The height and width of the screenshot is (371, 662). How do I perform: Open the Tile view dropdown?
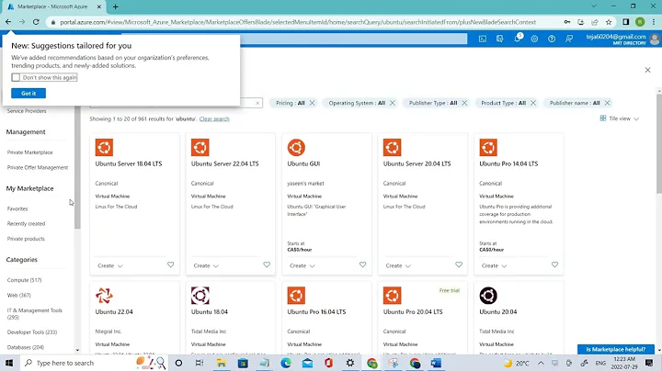(620, 118)
